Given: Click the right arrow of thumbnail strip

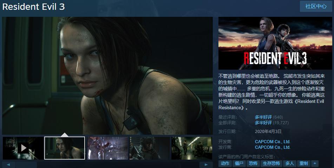Looking at the screenshot, I should [x=206, y=164].
